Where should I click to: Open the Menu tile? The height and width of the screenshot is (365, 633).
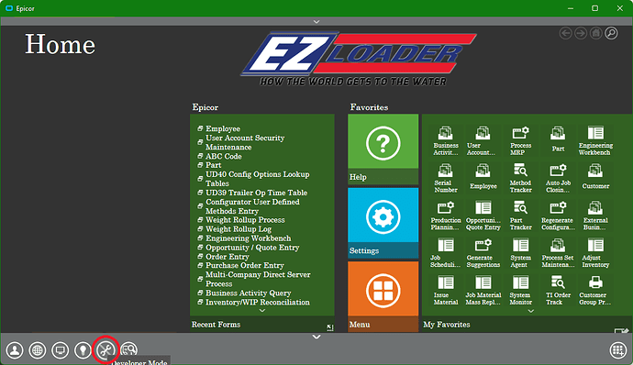tap(383, 297)
